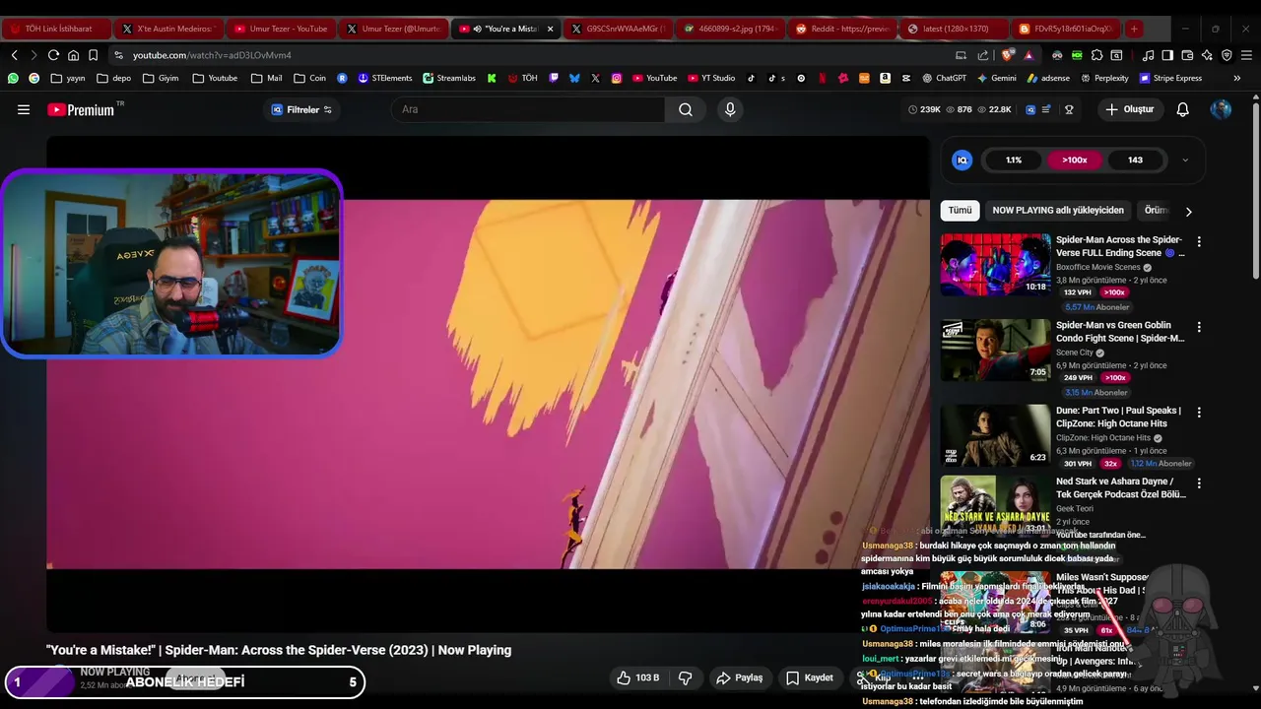This screenshot has height=709, width=1261.
Task: Open options for Ending Scene video
Action: point(1199,241)
